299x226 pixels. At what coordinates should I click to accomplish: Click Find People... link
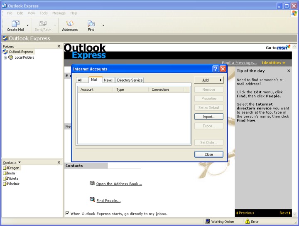[108, 201]
